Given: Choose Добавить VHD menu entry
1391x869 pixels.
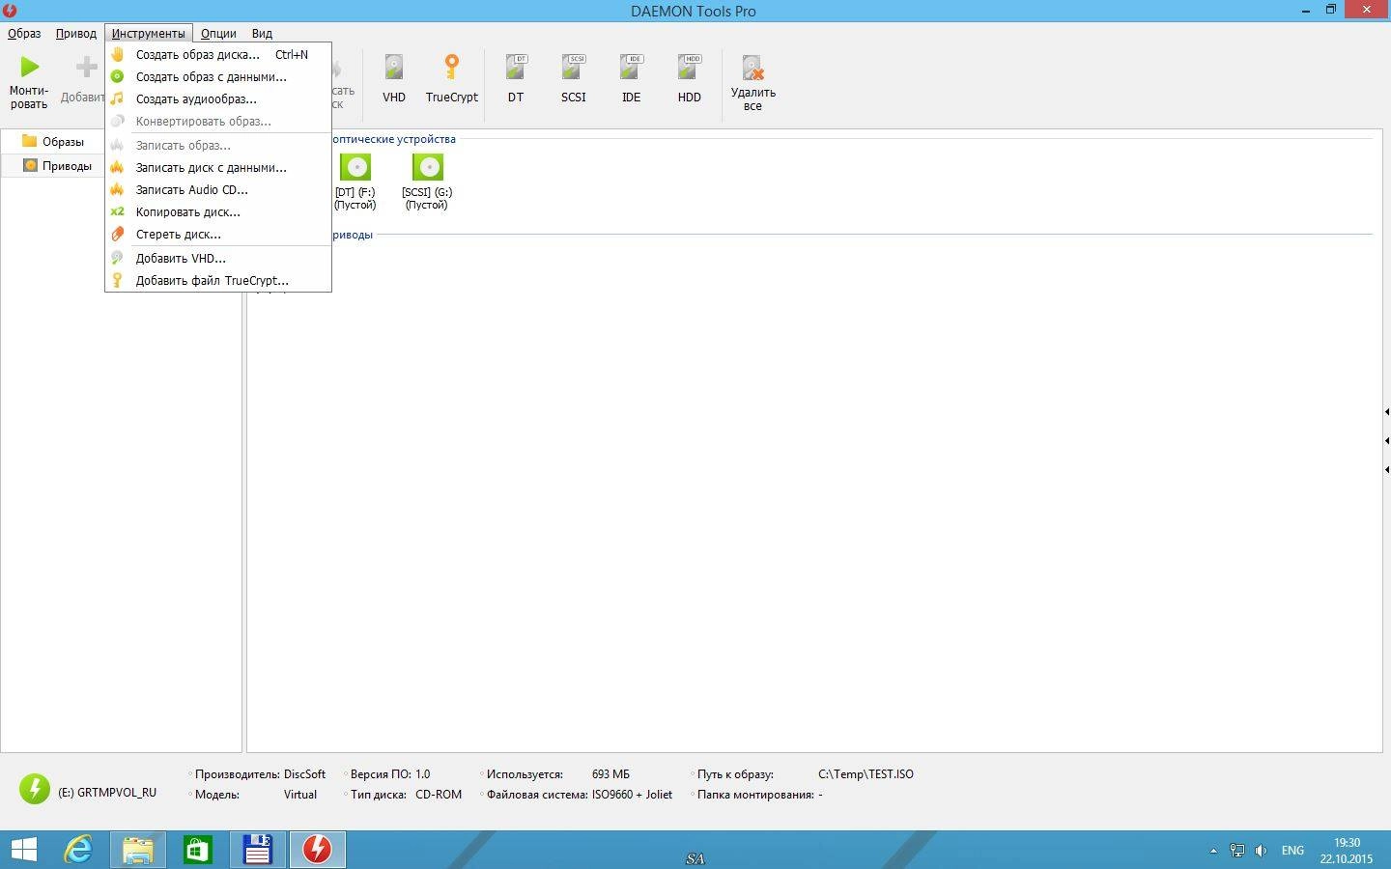Looking at the screenshot, I should coord(218,259).
